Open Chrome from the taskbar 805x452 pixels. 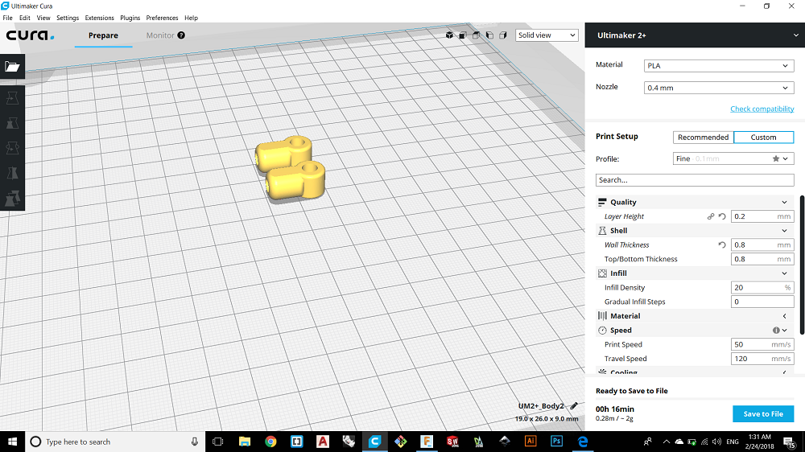[270, 442]
